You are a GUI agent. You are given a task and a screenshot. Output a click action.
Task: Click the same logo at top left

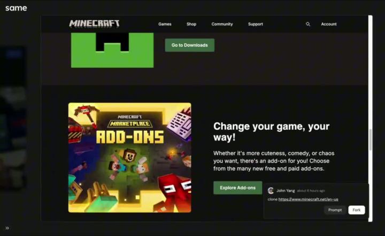tap(16, 8)
